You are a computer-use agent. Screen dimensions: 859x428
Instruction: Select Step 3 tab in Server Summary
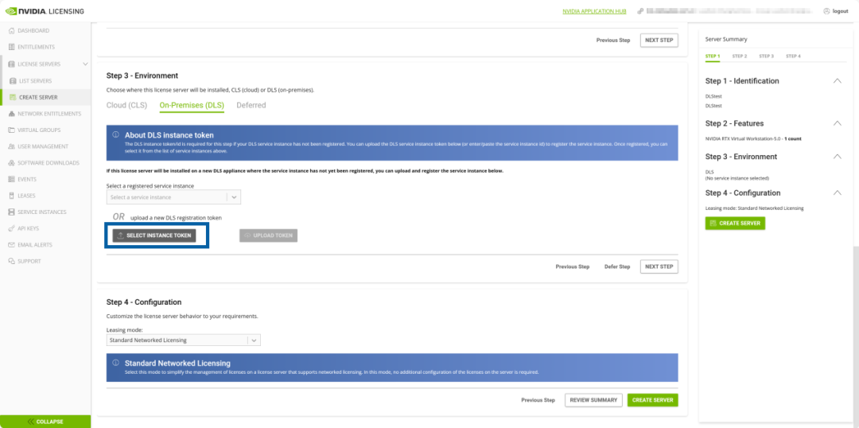[767, 56]
